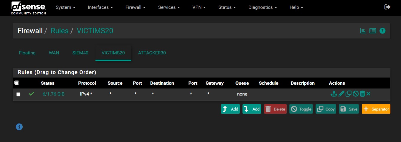Screen dimensions: 401x142
Task: Switch to the WAN rules tab
Action: pyautogui.click(x=54, y=53)
